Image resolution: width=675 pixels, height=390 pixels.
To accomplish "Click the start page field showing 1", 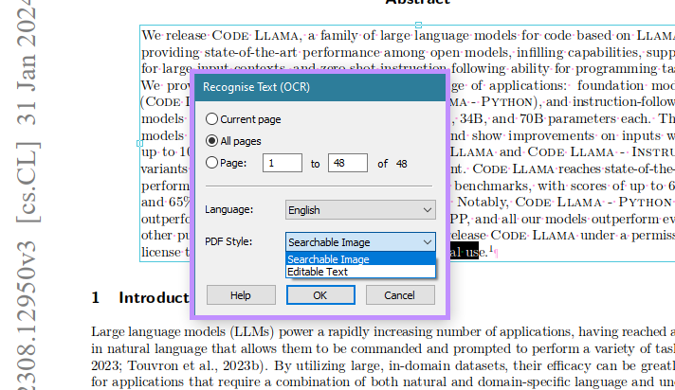I will click(283, 163).
